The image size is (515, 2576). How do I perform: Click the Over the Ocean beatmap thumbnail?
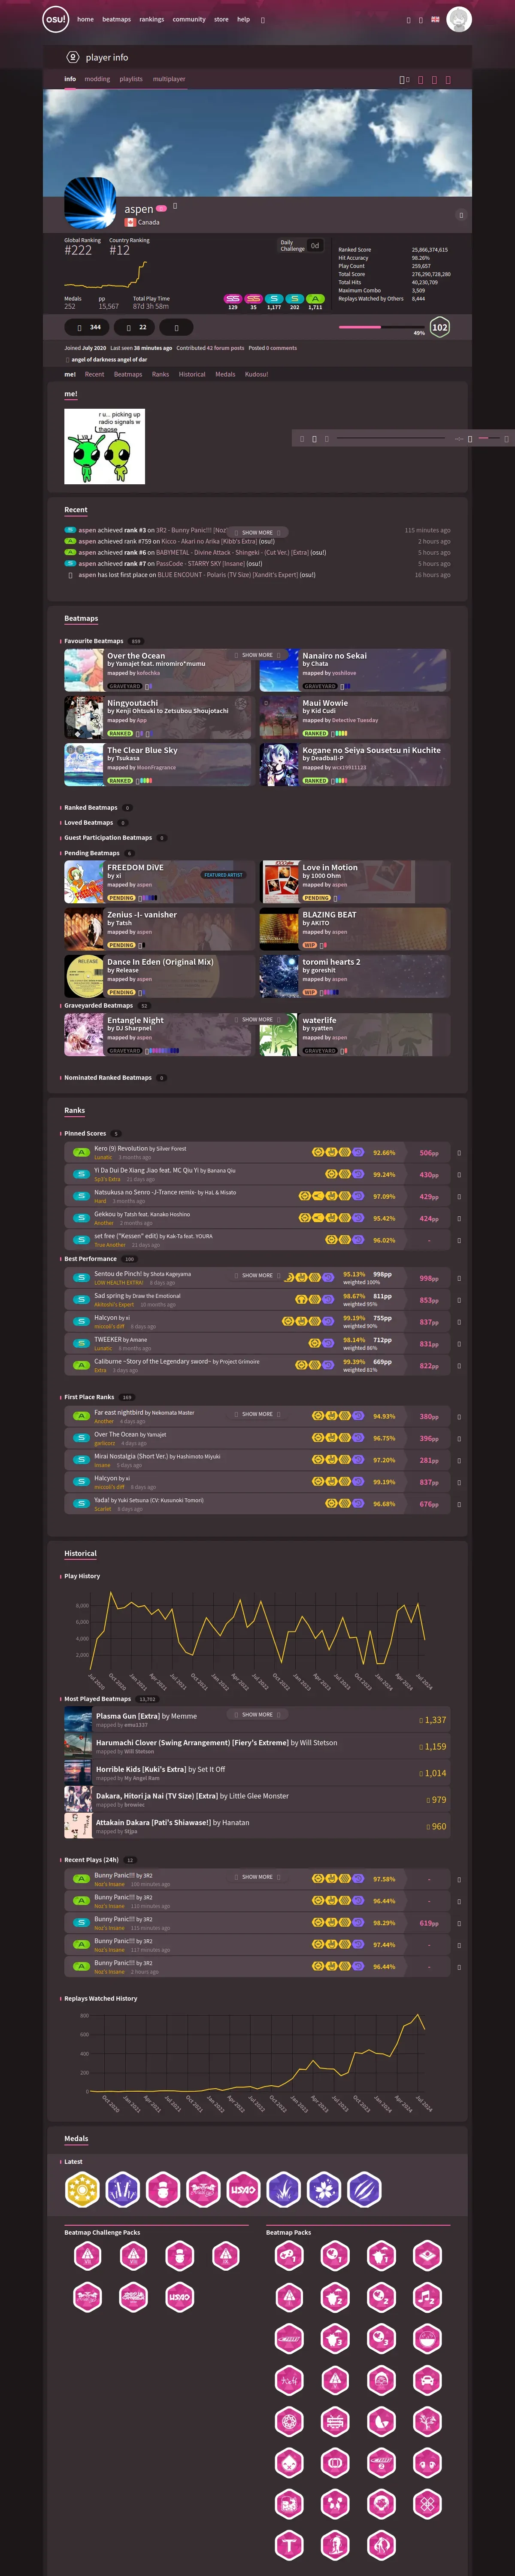tap(84, 670)
